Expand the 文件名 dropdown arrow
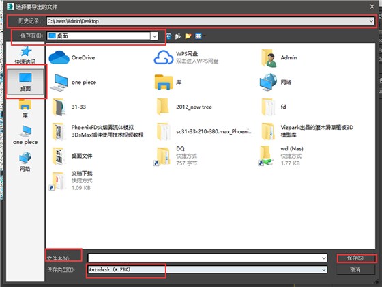This screenshot has width=382, height=287. [323, 258]
